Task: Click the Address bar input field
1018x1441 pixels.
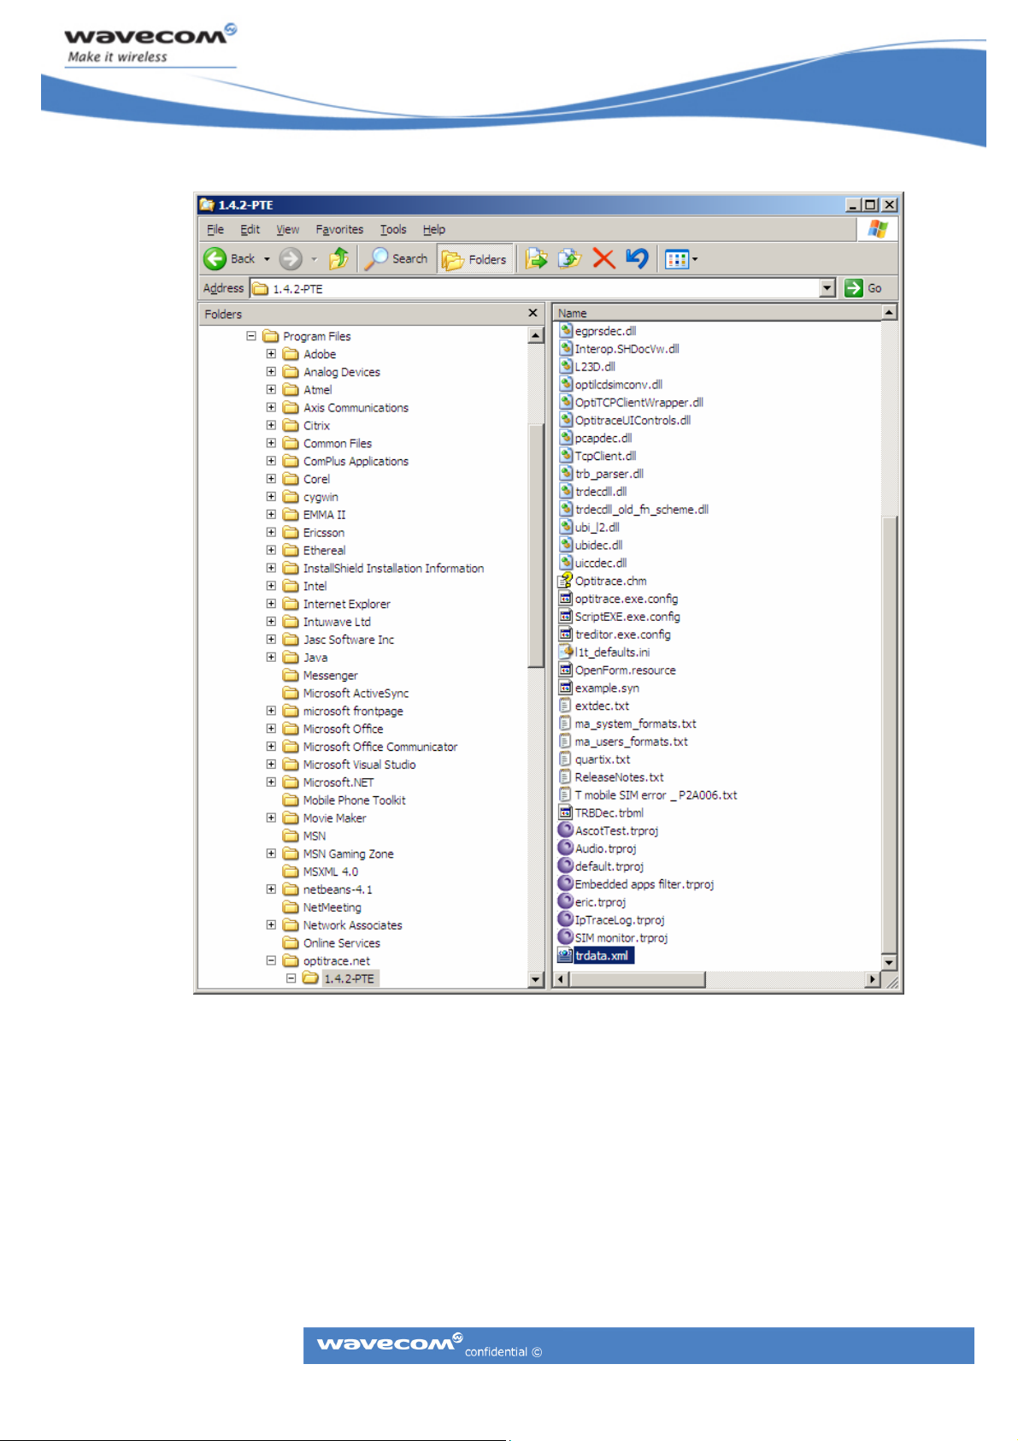Action: (542, 288)
